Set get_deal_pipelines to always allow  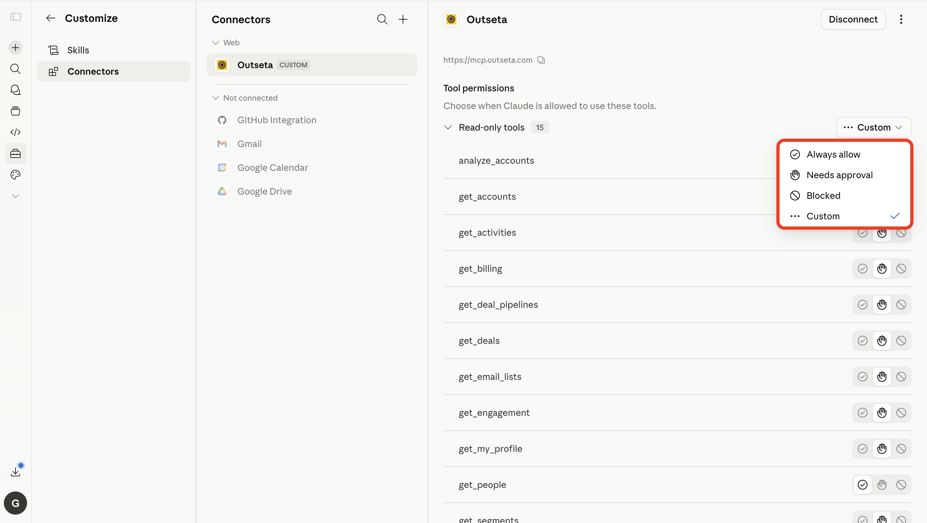point(863,305)
